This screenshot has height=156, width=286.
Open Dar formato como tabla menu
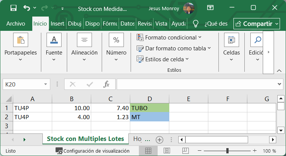pos(174,48)
